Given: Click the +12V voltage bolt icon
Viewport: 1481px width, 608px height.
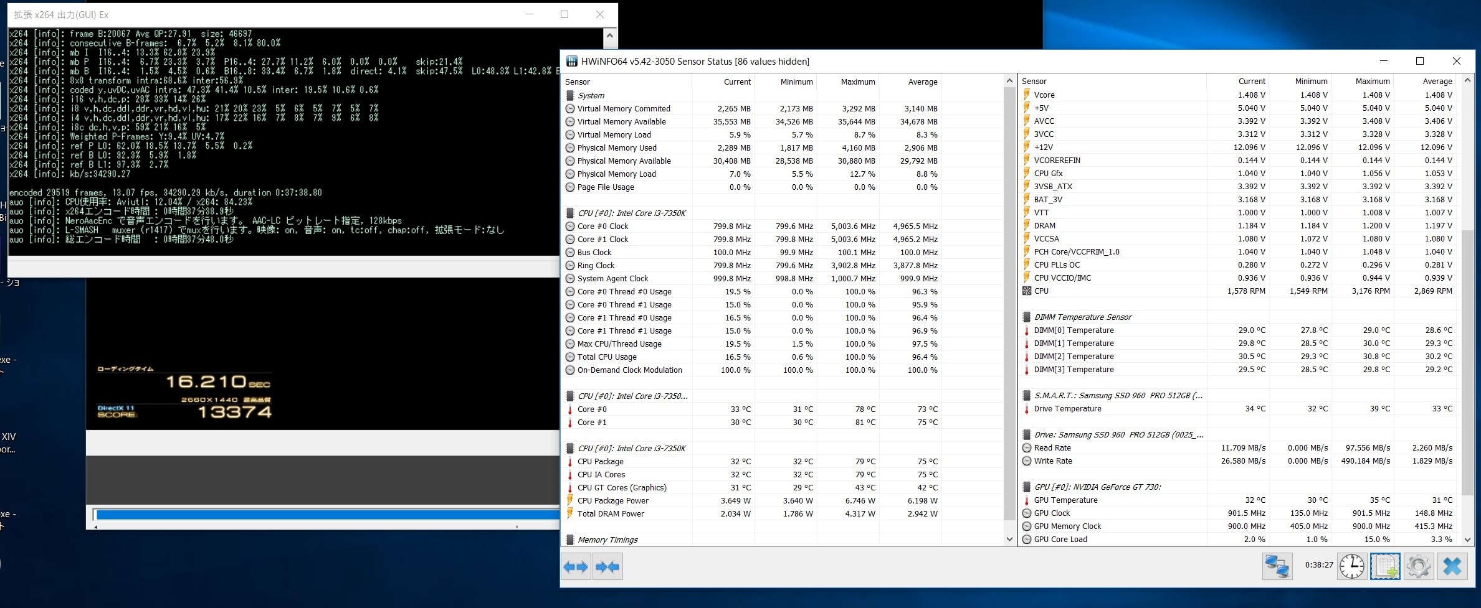Looking at the screenshot, I should click(1027, 147).
